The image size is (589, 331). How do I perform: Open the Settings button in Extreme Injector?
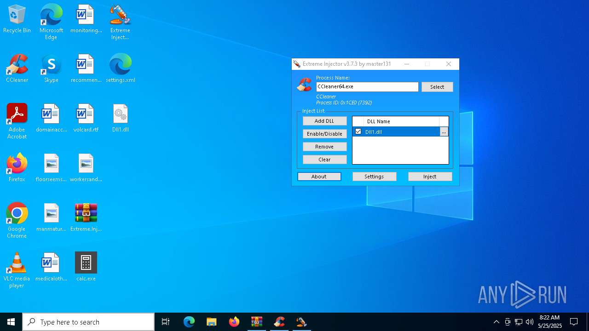coord(374,177)
